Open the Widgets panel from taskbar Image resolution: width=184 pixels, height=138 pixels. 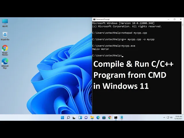(80, 118)
